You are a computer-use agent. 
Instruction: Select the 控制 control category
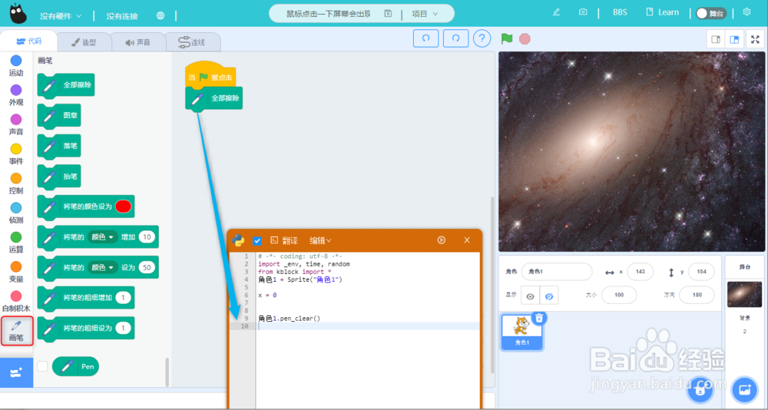(16, 184)
